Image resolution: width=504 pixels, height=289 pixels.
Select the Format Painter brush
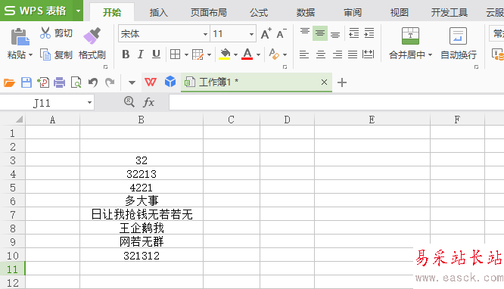(92, 36)
